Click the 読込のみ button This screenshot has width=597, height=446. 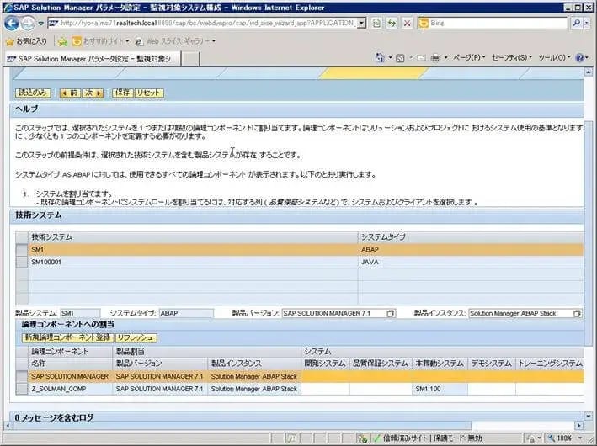click(x=33, y=93)
